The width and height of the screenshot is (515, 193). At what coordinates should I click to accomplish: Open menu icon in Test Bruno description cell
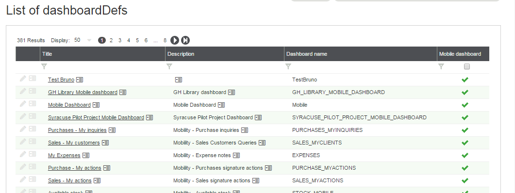(x=178, y=80)
